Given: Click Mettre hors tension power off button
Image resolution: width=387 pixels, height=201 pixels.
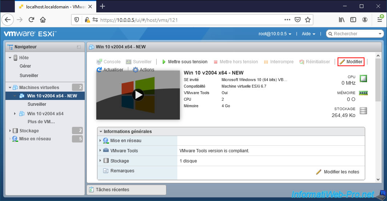Looking at the screenshot, I should pos(236,62).
